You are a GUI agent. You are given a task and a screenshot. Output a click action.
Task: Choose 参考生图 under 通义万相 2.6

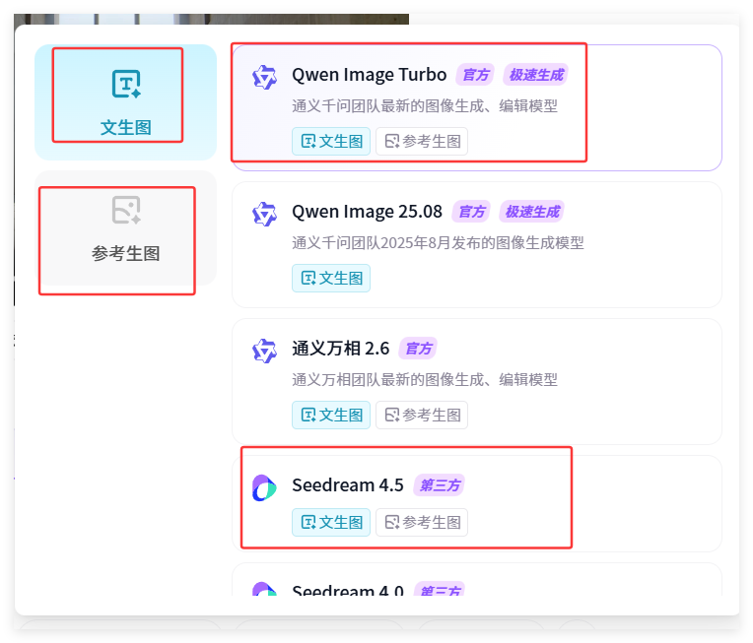422,415
